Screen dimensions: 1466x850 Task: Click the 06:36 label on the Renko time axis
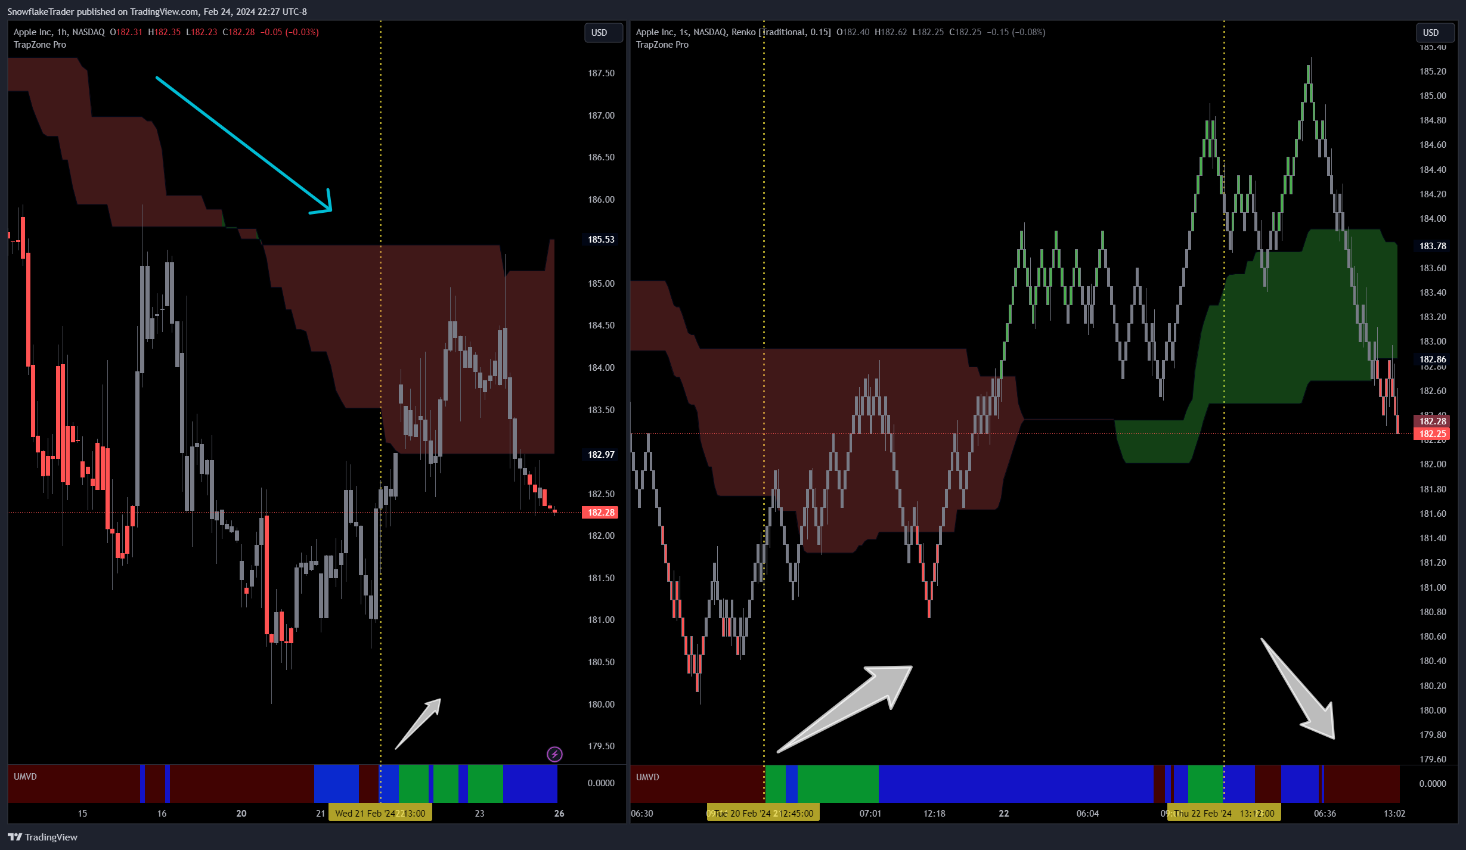tap(1325, 813)
